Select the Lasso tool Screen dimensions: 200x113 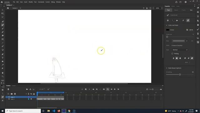pos(2,17)
